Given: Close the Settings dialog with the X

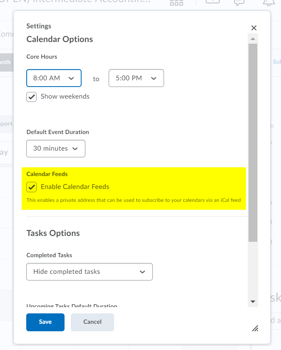Looking at the screenshot, I should click(254, 28).
